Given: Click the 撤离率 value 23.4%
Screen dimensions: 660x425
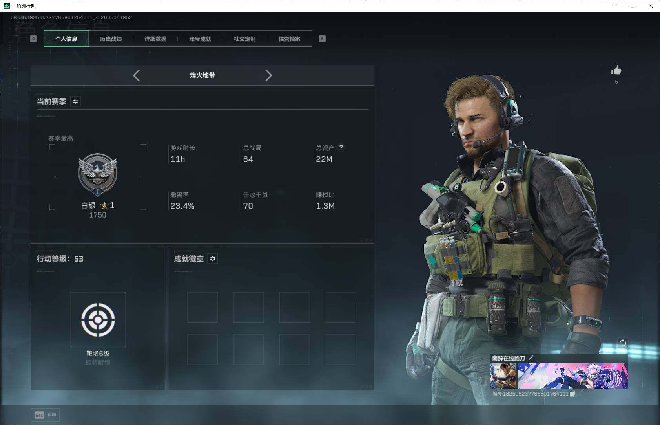Looking at the screenshot, I should [x=182, y=206].
